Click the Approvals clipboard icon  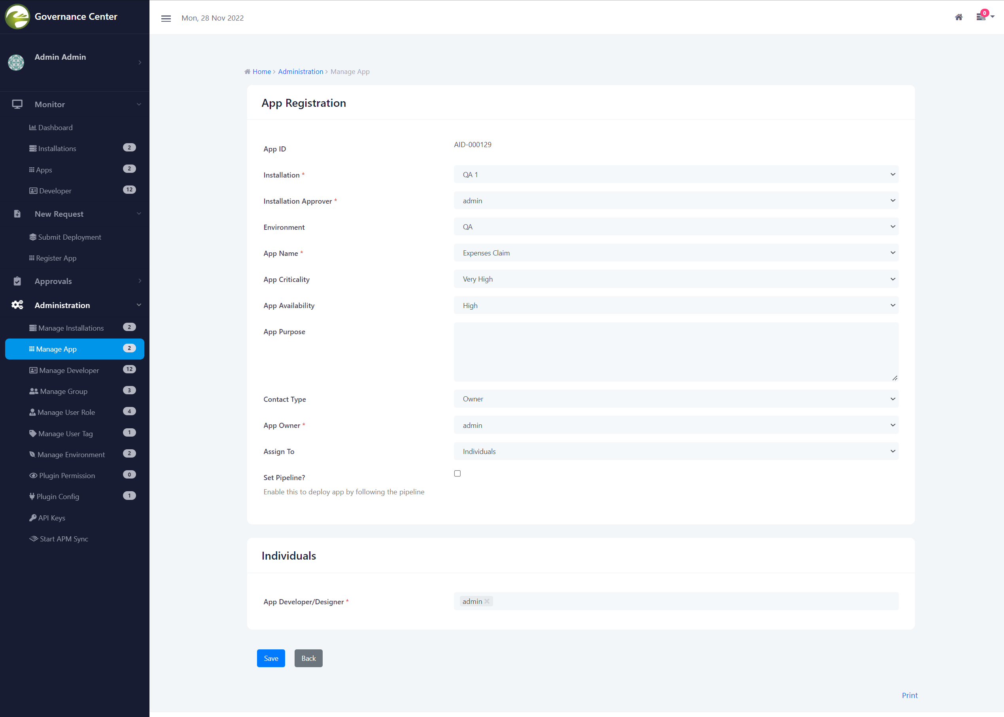tap(17, 281)
